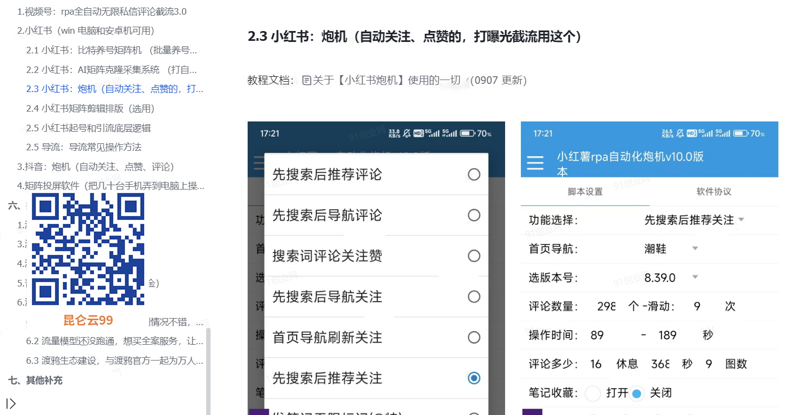Screen dimensions: 786x415
Task: Click the 休息 seconds field showing 368
Action: [661, 364]
